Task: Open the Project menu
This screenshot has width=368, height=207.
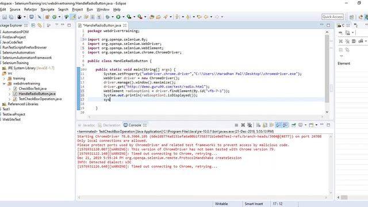Action: [78, 9]
